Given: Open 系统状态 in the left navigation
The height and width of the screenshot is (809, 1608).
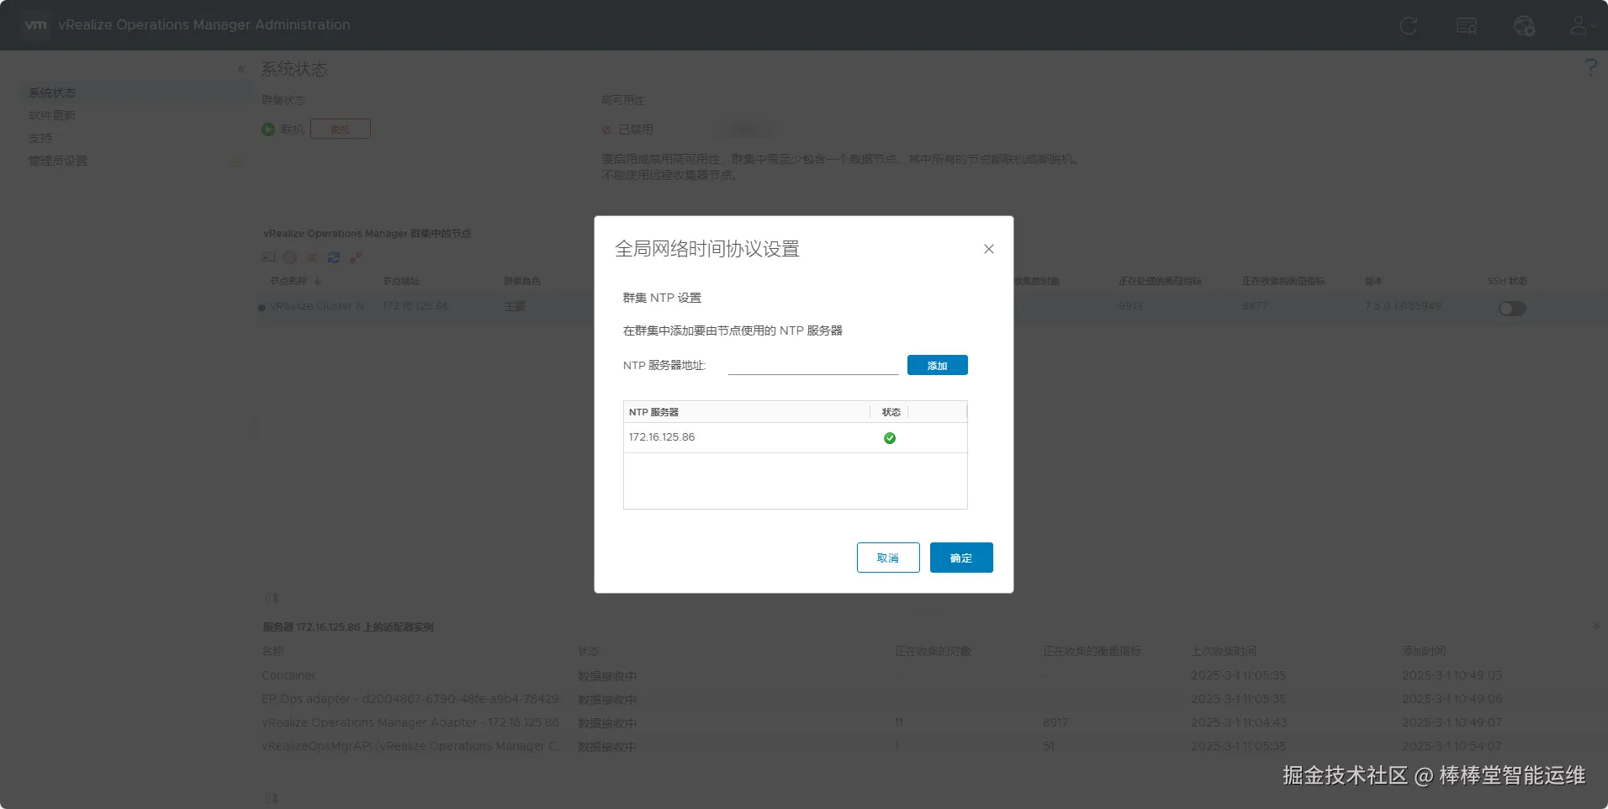Looking at the screenshot, I should 52,93.
